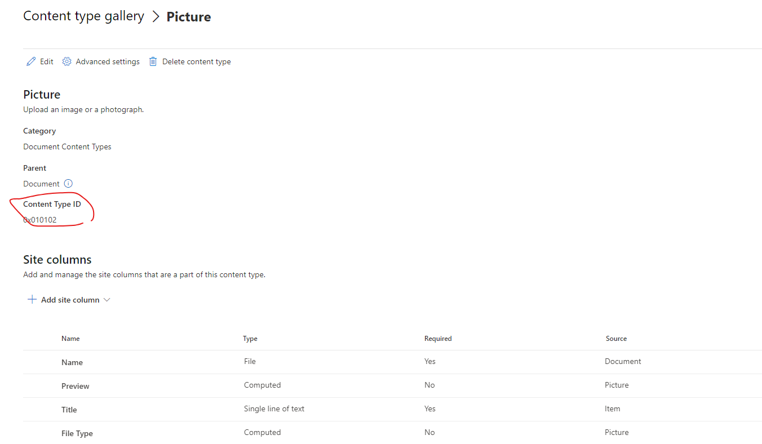Open the Preview site column entry
This screenshot has width=762, height=444.
point(75,385)
